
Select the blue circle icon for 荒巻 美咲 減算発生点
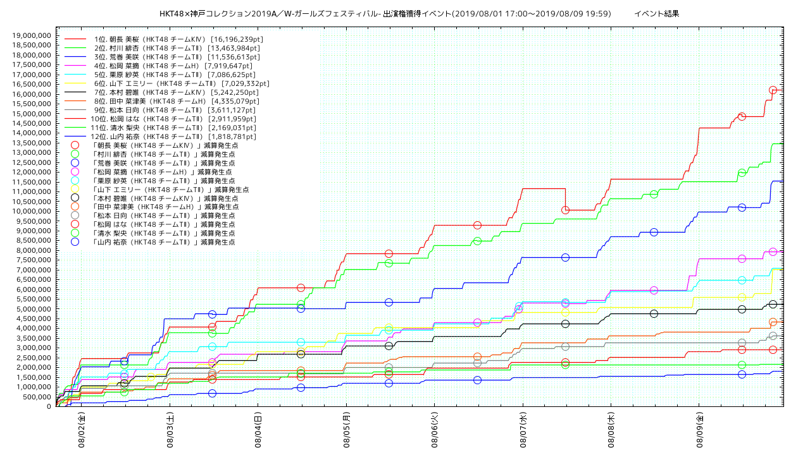[75, 163]
